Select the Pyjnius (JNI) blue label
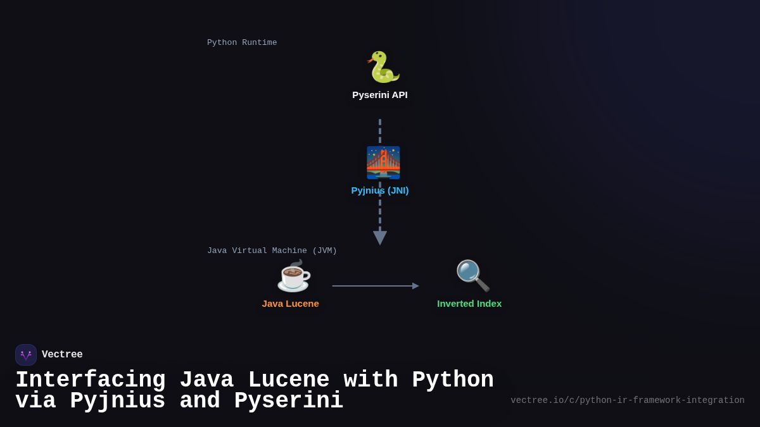760x427 pixels. click(x=380, y=190)
